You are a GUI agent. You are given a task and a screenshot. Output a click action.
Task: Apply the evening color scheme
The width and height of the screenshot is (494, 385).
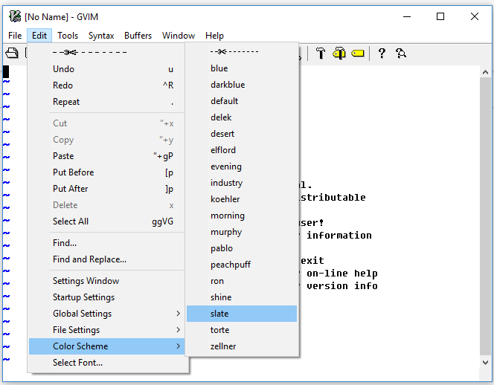point(242,166)
